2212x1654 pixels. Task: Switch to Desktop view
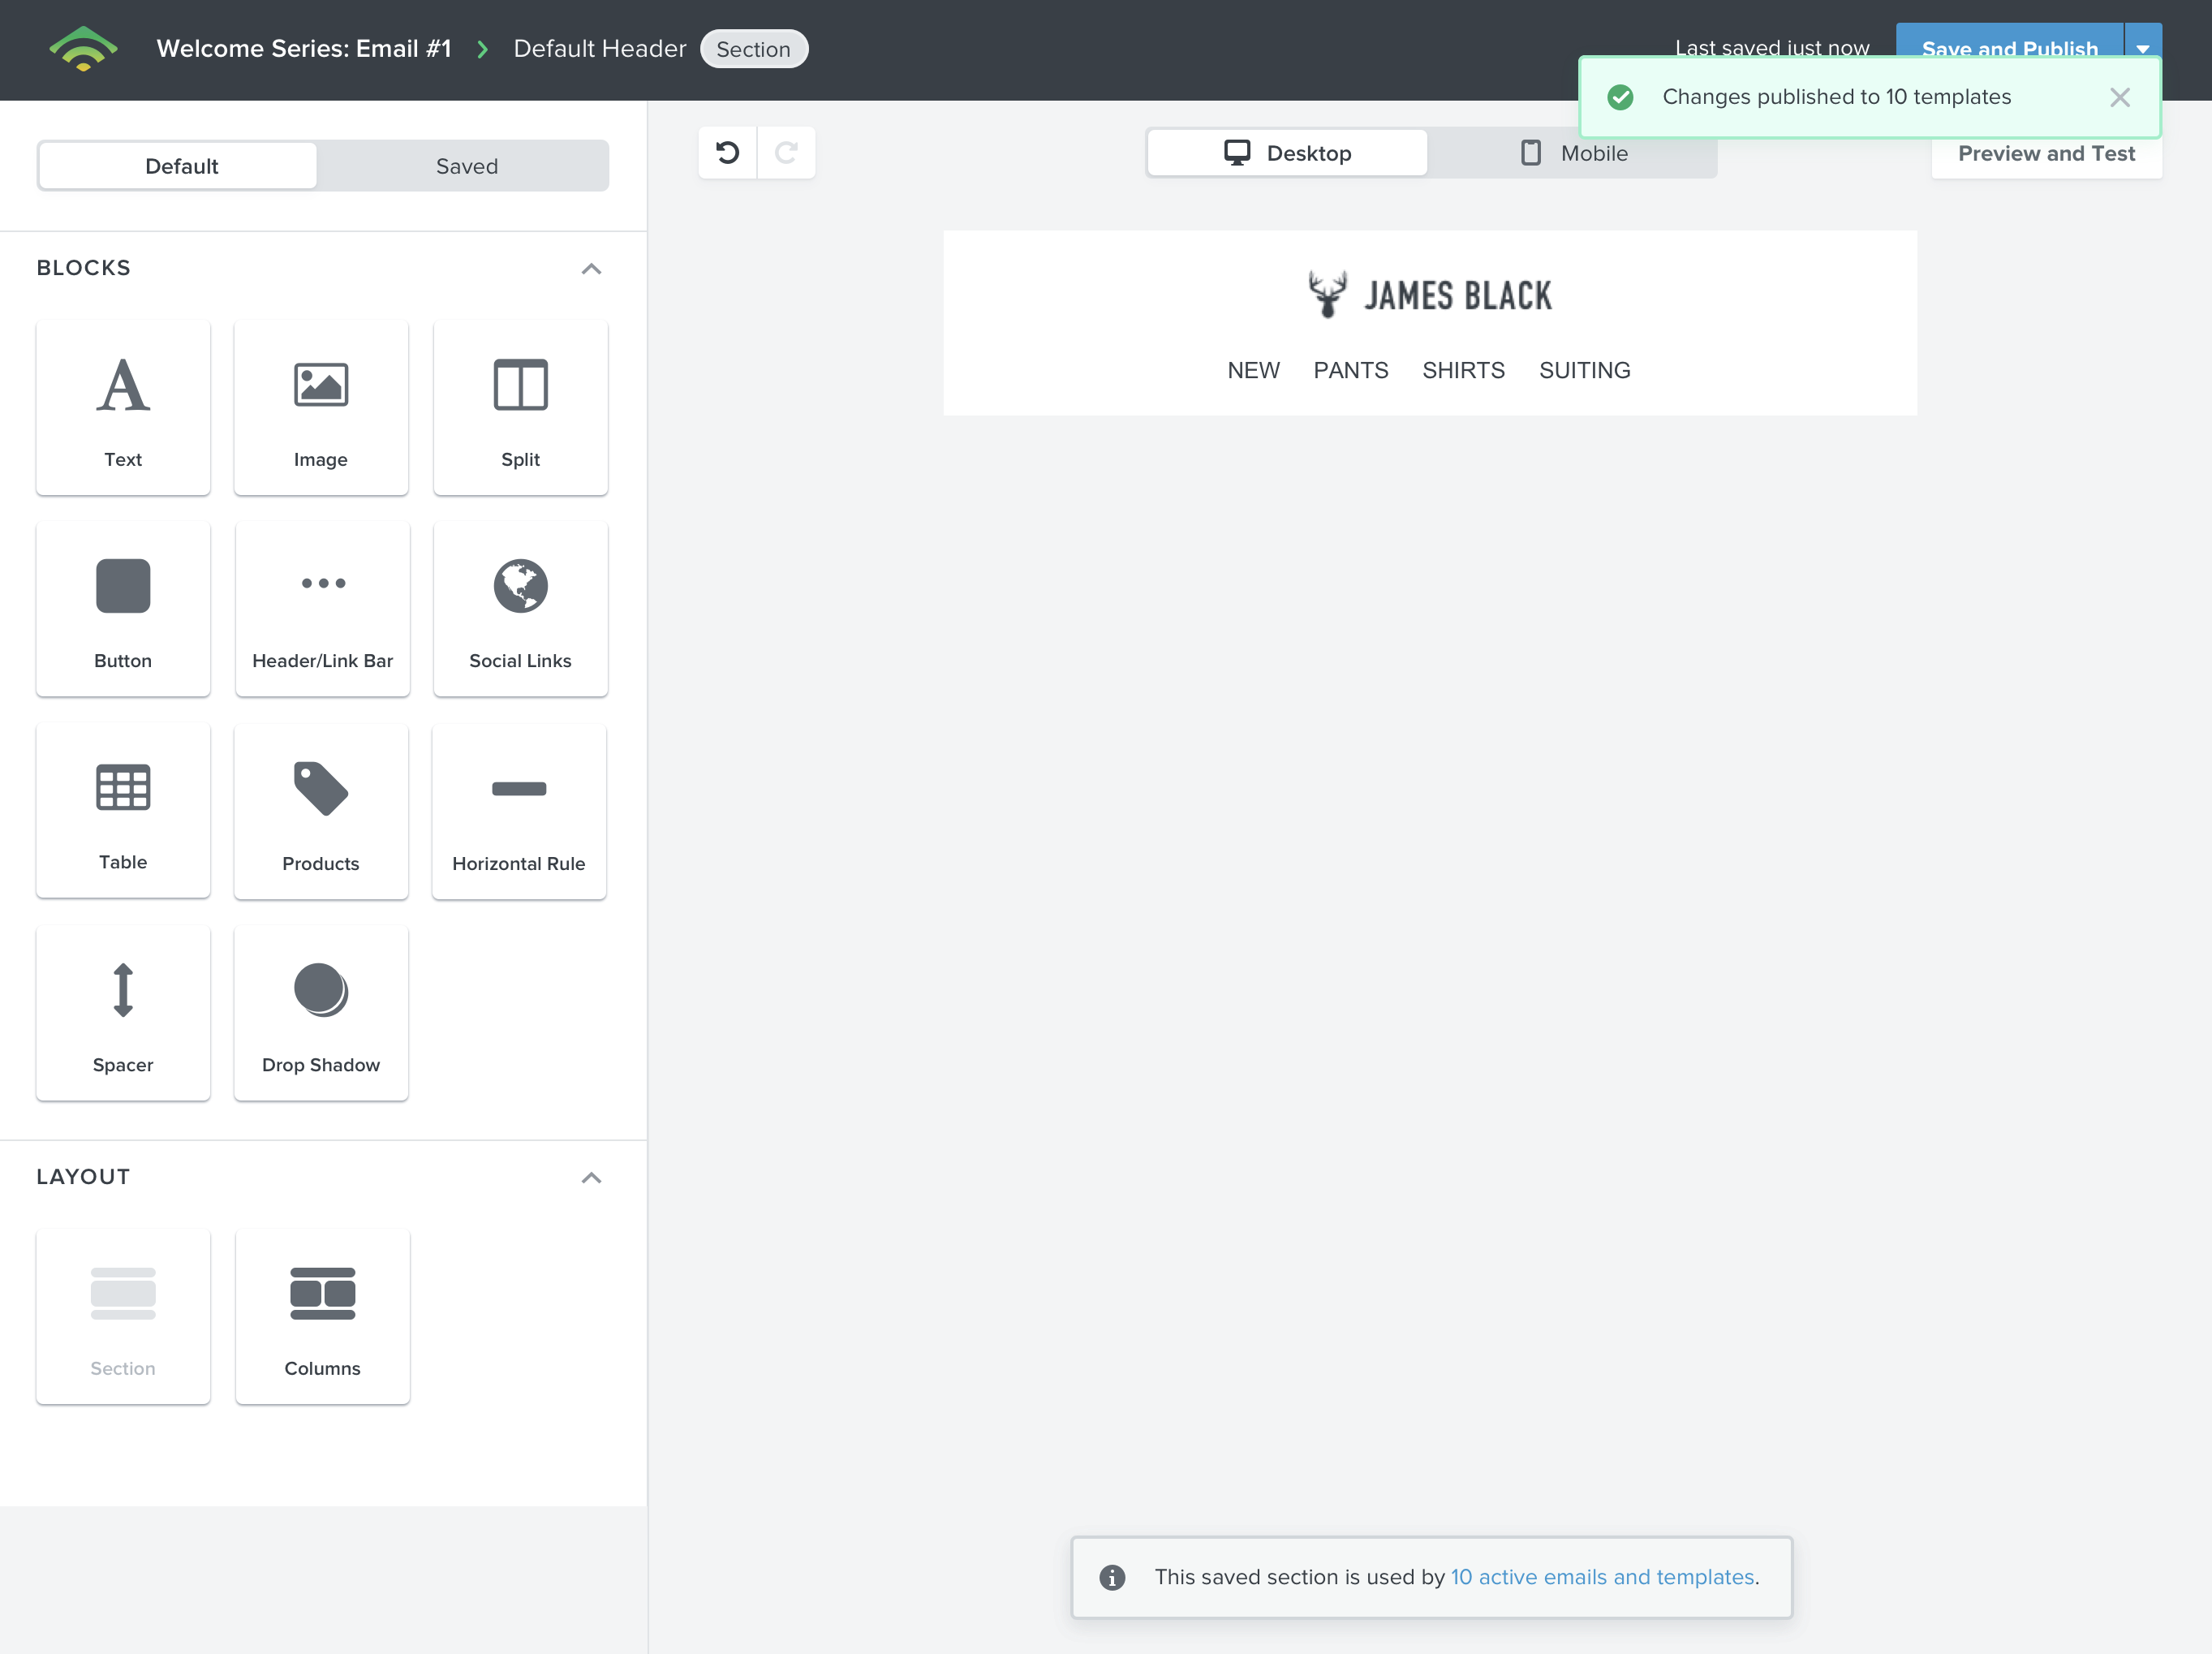click(x=1287, y=153)
